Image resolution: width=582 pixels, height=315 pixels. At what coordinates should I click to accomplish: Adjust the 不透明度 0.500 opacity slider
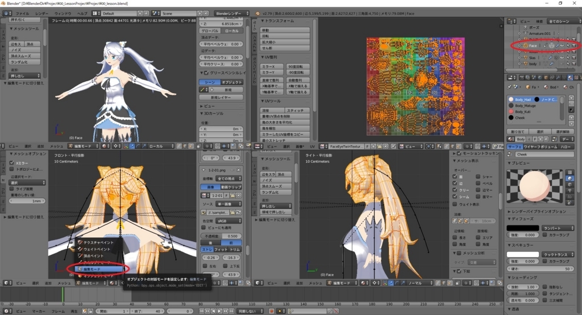[x=221, y=236]
